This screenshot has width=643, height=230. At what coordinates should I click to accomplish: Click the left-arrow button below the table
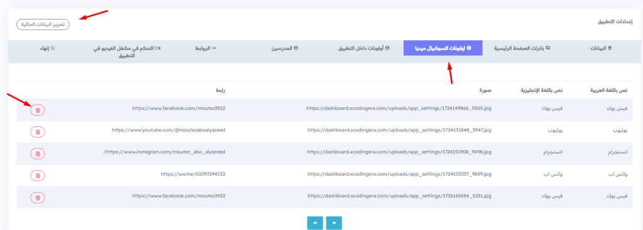(334, 223)
